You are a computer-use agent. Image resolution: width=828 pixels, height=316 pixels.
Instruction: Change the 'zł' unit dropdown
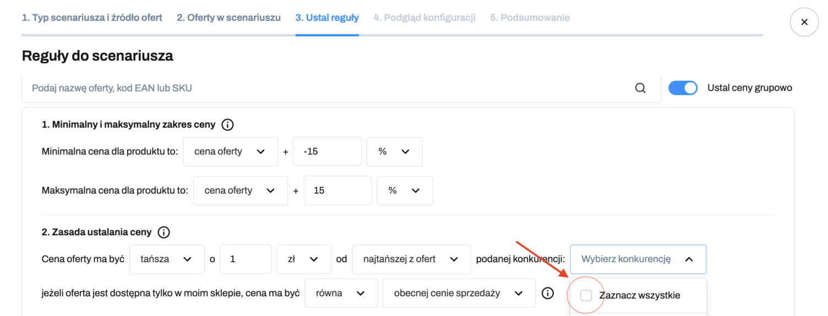(x=304, y=259)
